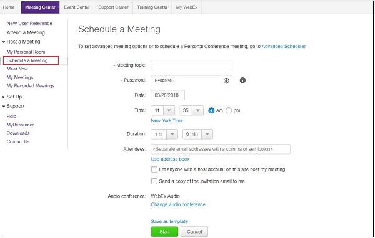
Task: Click the Use address book link
Action: (x=170, y=159)
